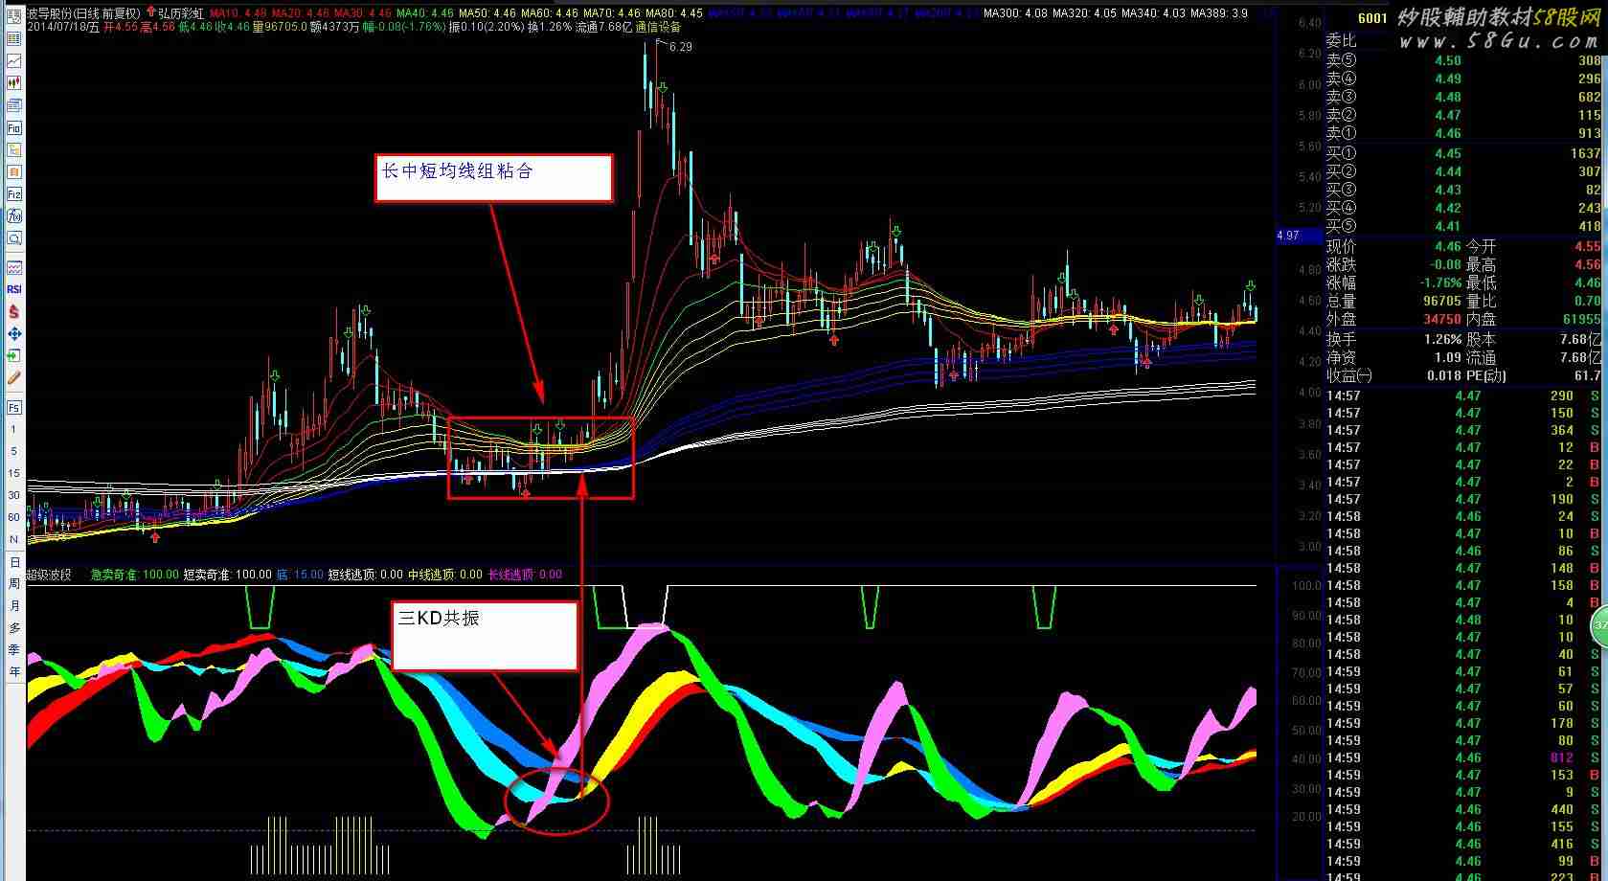Click the blue four-arrow move icon
Screen dimensions: 1608x881
coord(14,334)
